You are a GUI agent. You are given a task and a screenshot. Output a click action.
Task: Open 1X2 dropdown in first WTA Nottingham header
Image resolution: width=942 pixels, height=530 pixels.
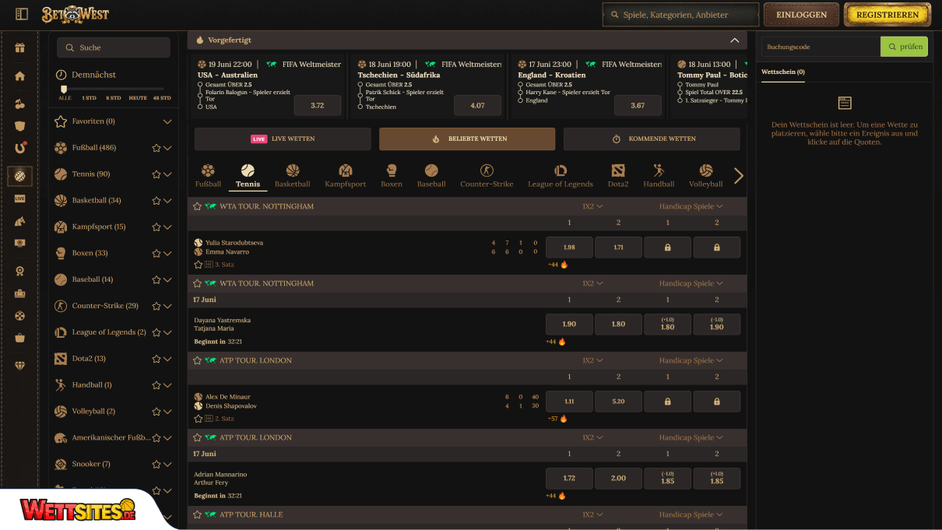coord(593,206)
